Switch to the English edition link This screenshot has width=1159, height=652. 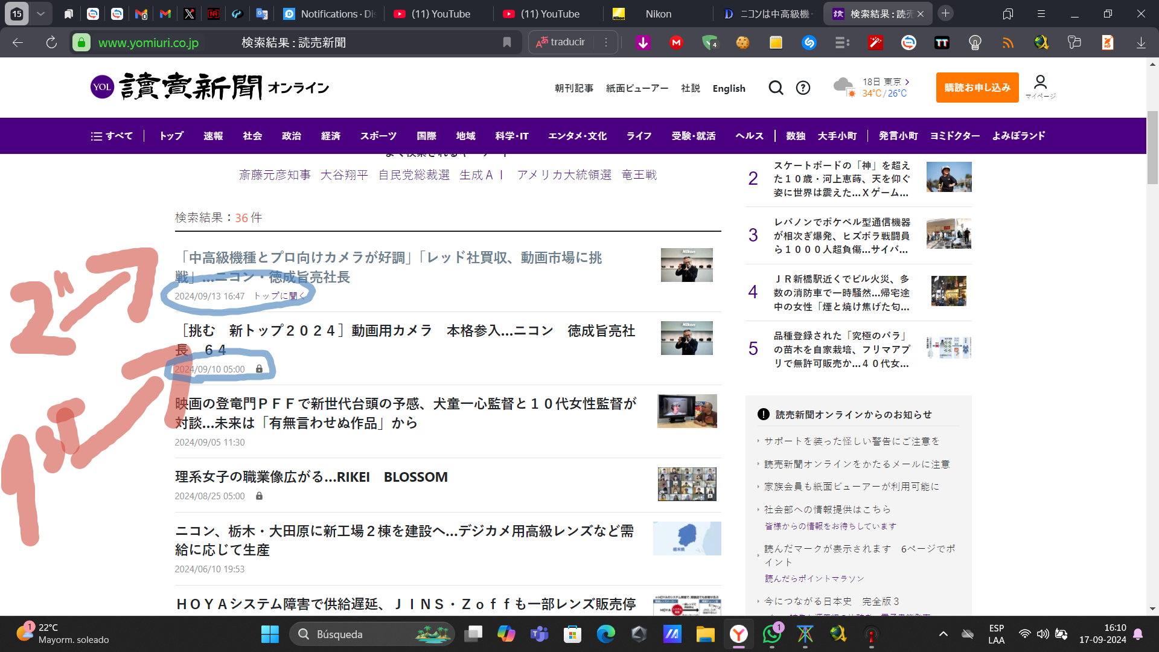click(x=729, y=88)
